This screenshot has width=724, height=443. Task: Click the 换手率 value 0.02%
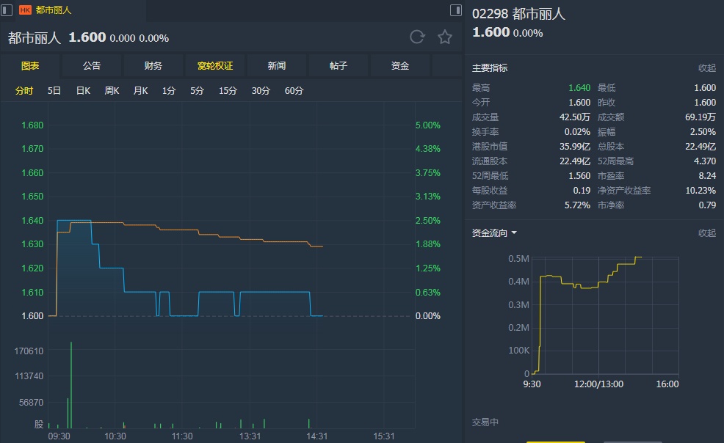click(x=577, y=132)
